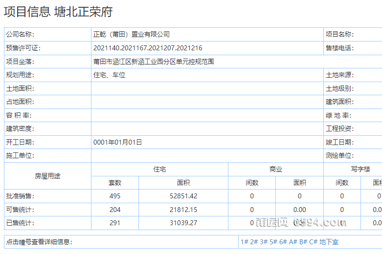Select available area value 21812.15

click(183, 210)
